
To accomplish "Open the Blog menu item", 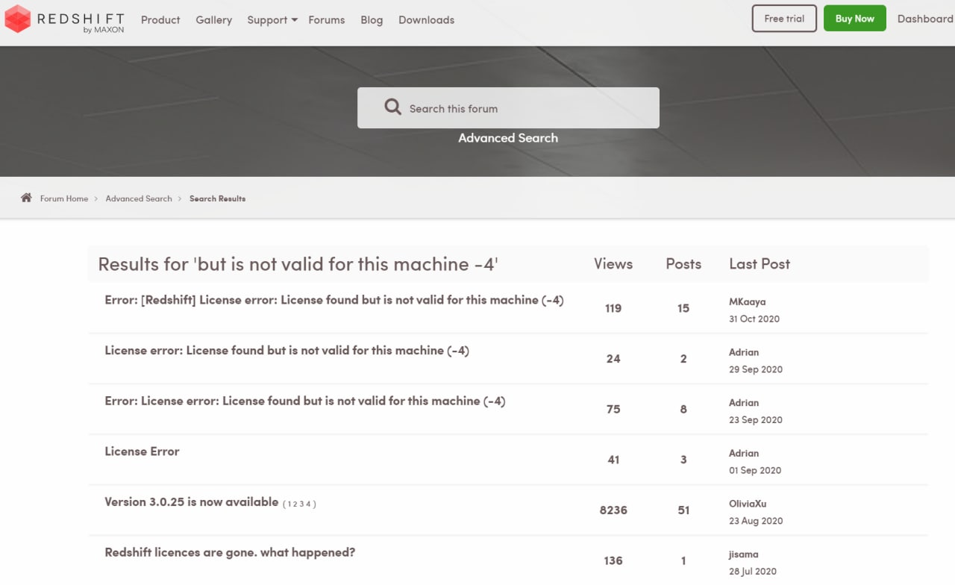I will [x=372, y=20].
